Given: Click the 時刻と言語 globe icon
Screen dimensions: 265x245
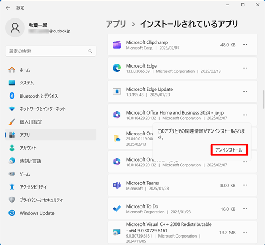Looking at the screenshot, I should (x=12, y=161).
